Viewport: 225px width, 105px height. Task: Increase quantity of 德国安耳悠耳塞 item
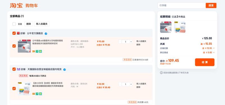click(x=131, y=84)
